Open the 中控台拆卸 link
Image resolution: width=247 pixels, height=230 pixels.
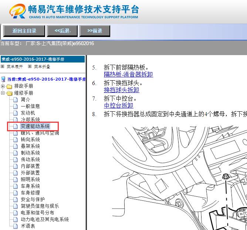pyautogui.click(x=119, y=105)
